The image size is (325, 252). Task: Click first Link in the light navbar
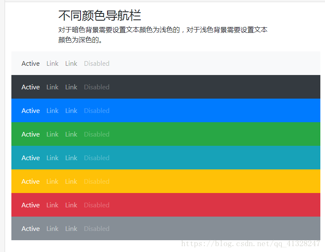[52, 63]
